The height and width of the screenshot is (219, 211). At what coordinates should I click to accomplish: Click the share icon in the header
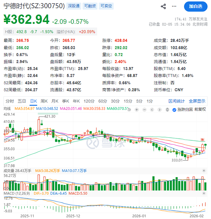pos(163,6)
